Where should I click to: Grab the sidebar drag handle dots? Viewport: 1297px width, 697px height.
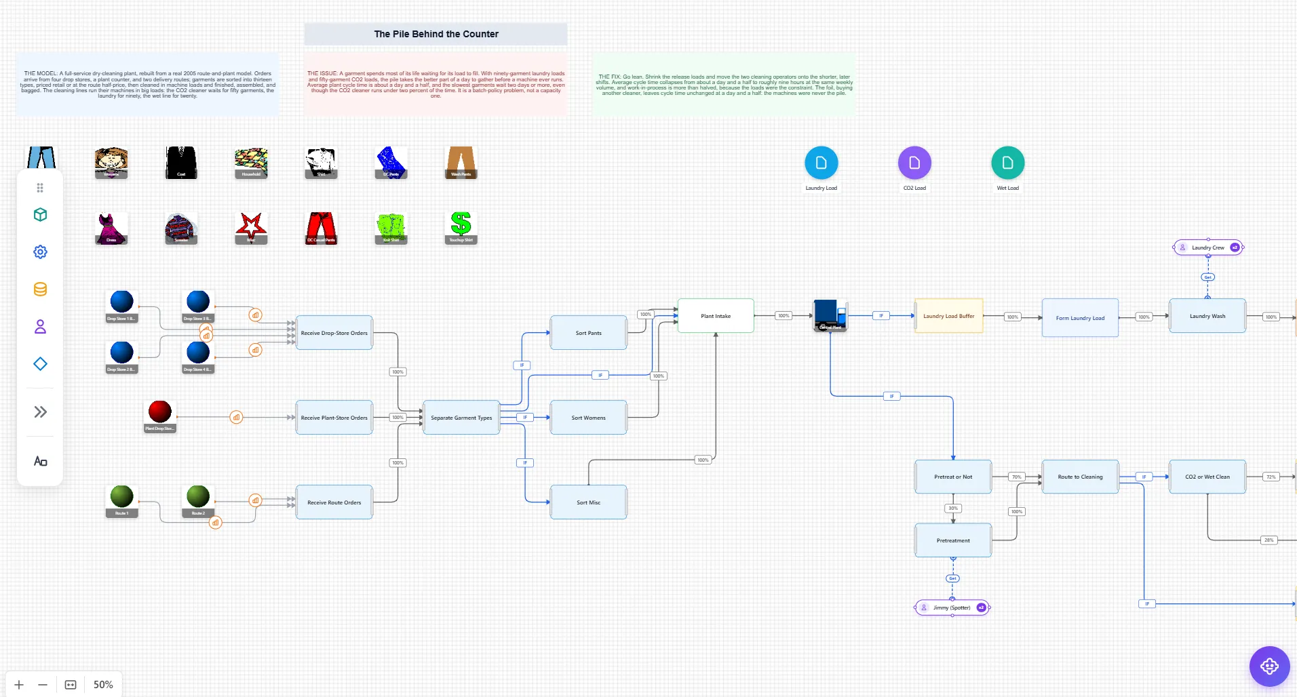pos(40,188)
